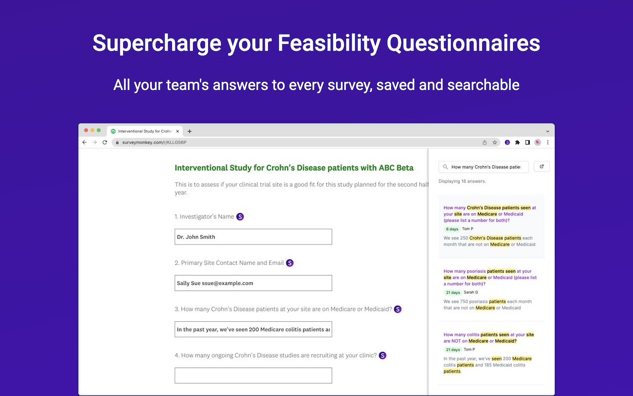This screenshot has height=396, width=633.
Task: Click the share icon in the address bar
Action: pos(485,143)
